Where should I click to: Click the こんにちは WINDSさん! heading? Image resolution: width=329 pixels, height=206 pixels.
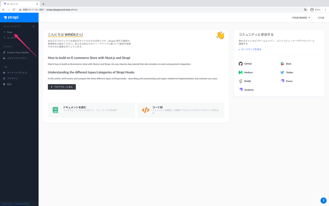pos(65,35)
